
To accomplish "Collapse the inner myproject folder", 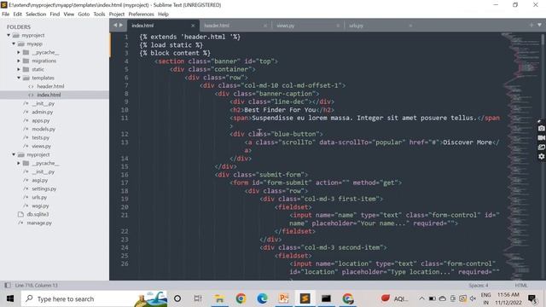I will point(14,154).
